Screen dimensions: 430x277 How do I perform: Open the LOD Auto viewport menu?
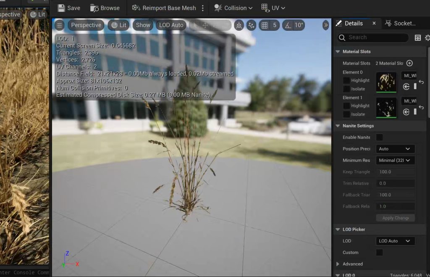(x=171, y=25)
